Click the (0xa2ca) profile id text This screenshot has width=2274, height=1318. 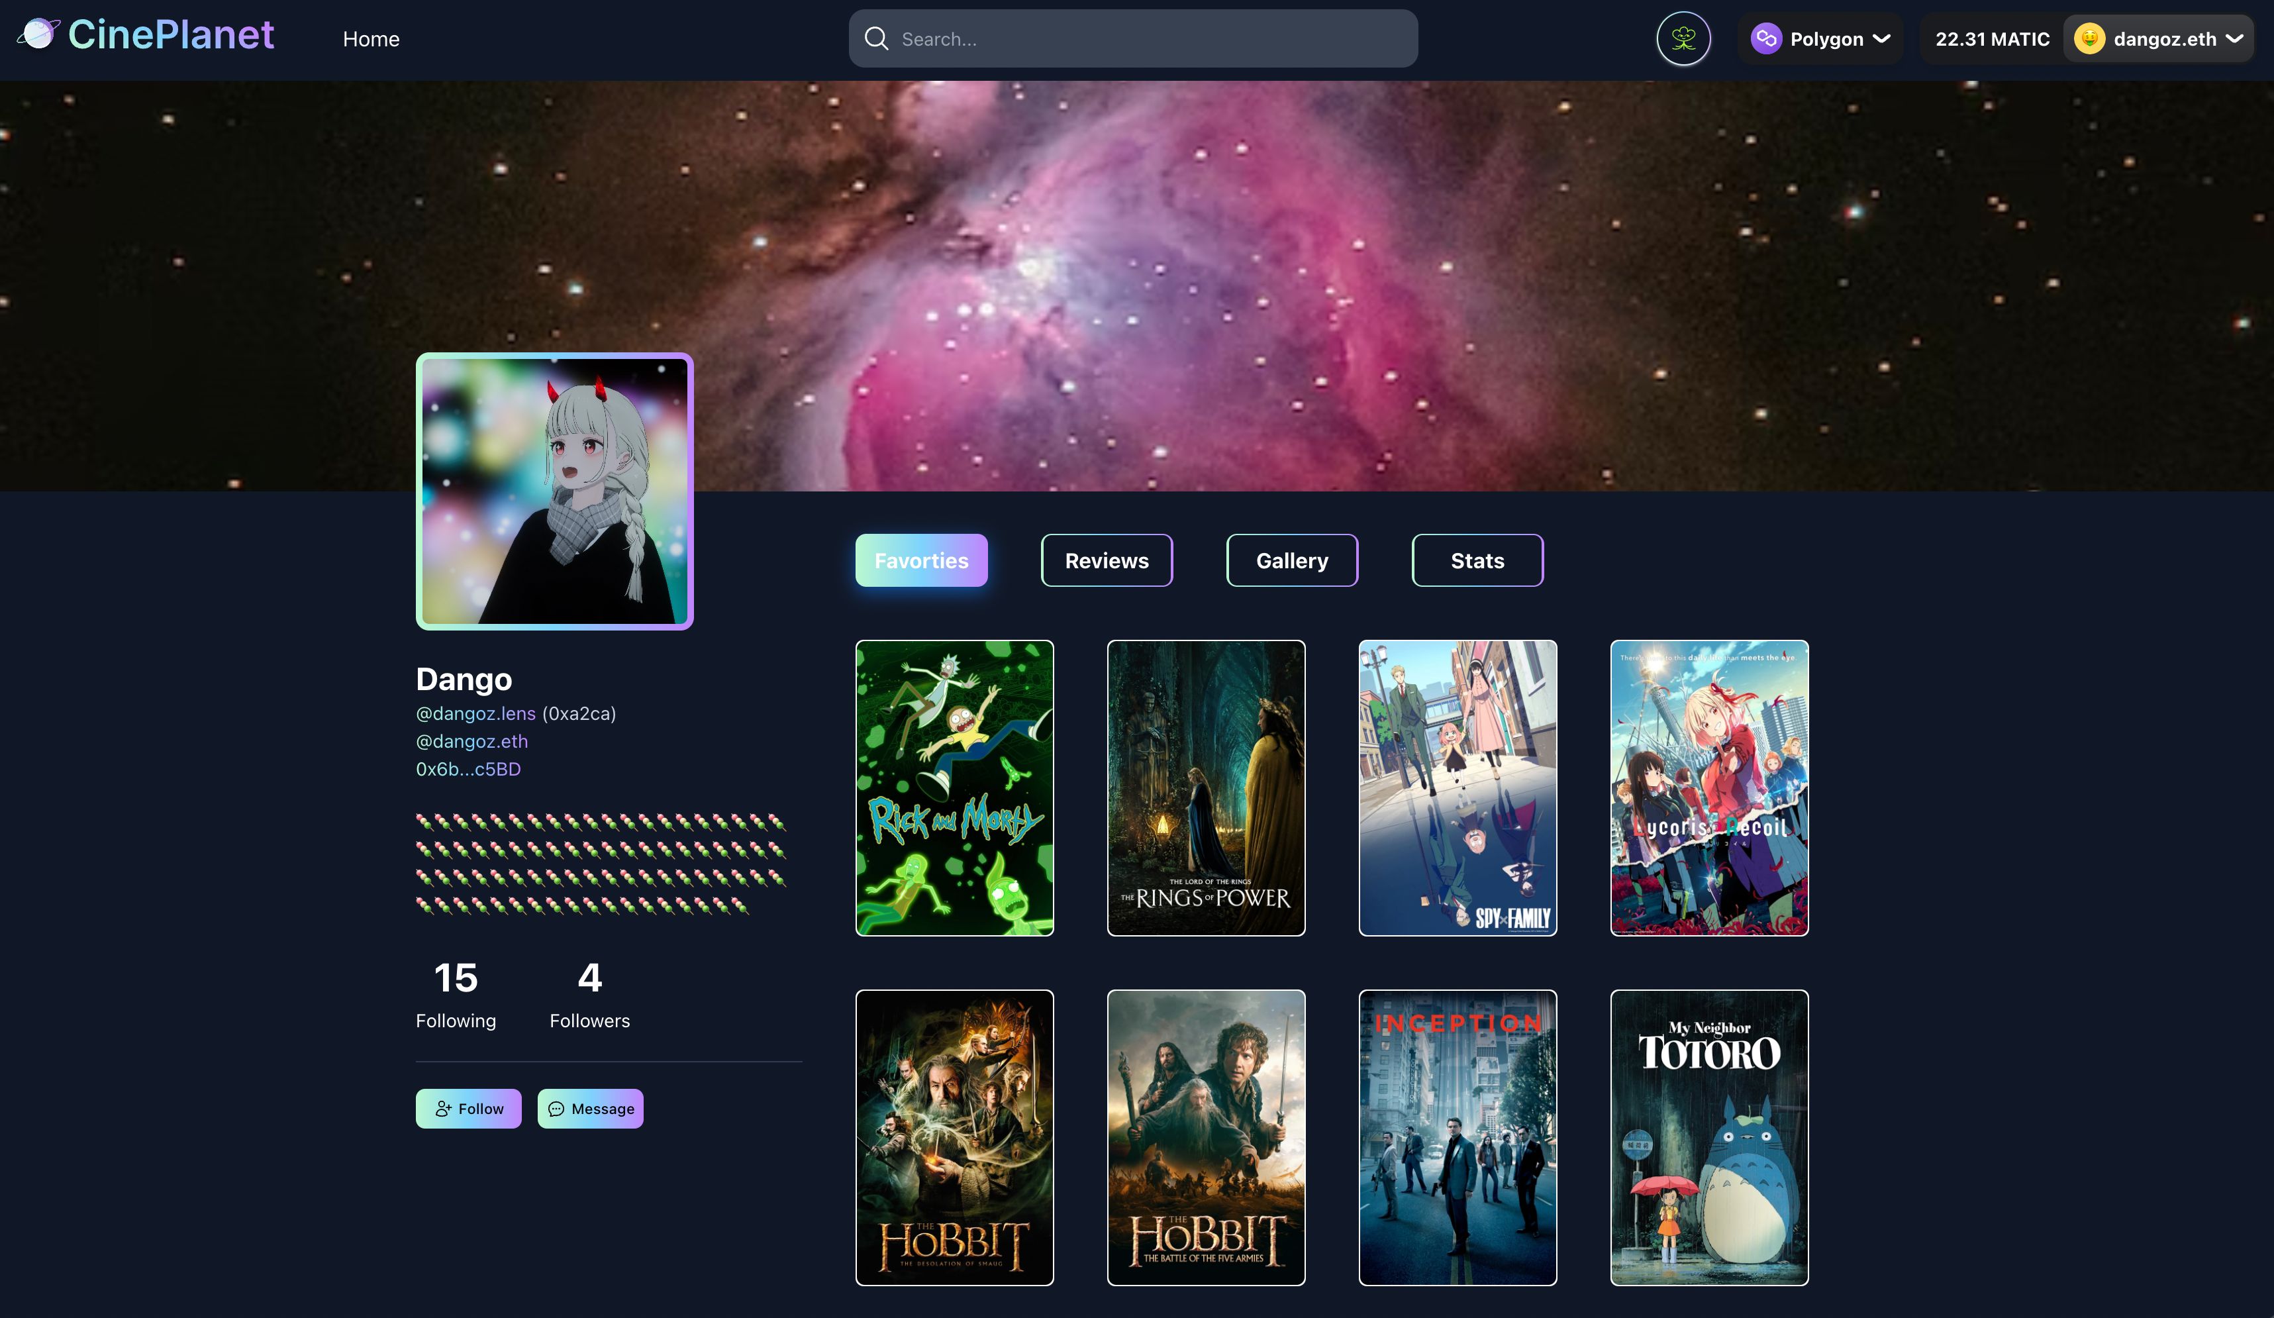[578, 713]
